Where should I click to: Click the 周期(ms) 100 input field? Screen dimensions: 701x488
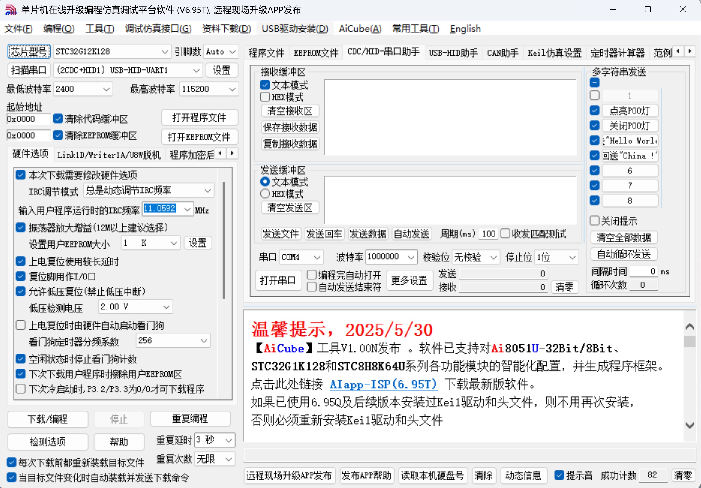click(x=488, y=234)
